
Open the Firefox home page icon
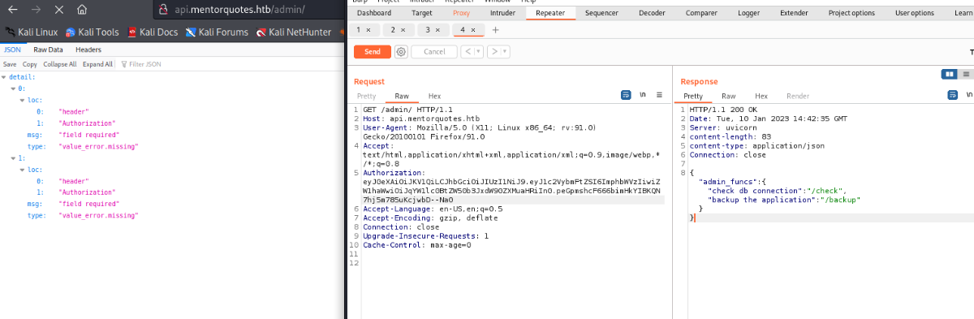pyautogui.click(x=81, y=11)
